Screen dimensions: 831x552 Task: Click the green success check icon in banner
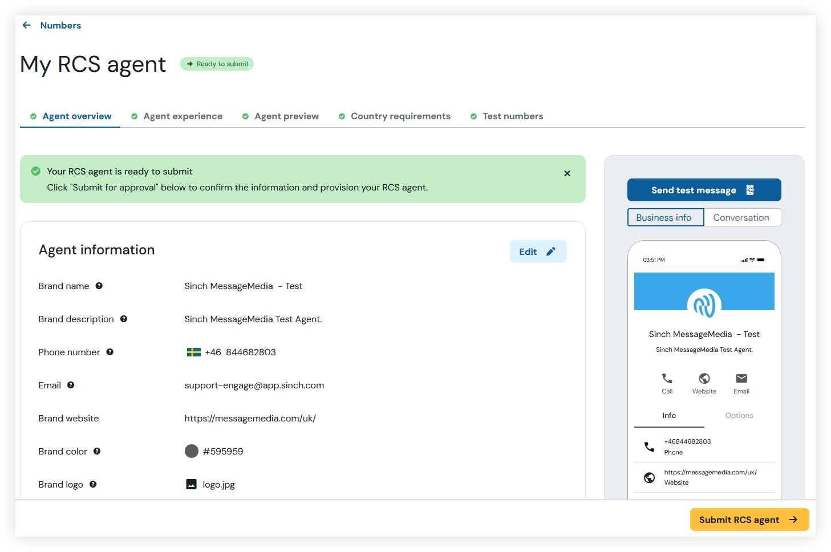[x=35, y=171]
